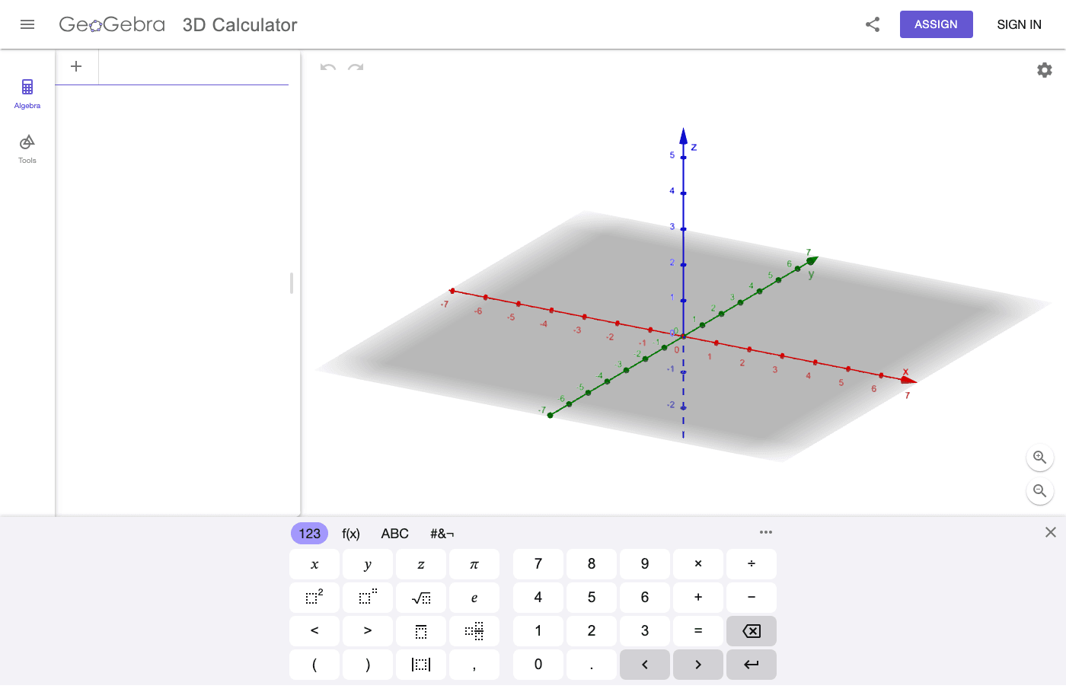This screenshot has width=1066, height=692.
Task: Open more keyboard options with the ellipsis
Action: pos(766,531)
